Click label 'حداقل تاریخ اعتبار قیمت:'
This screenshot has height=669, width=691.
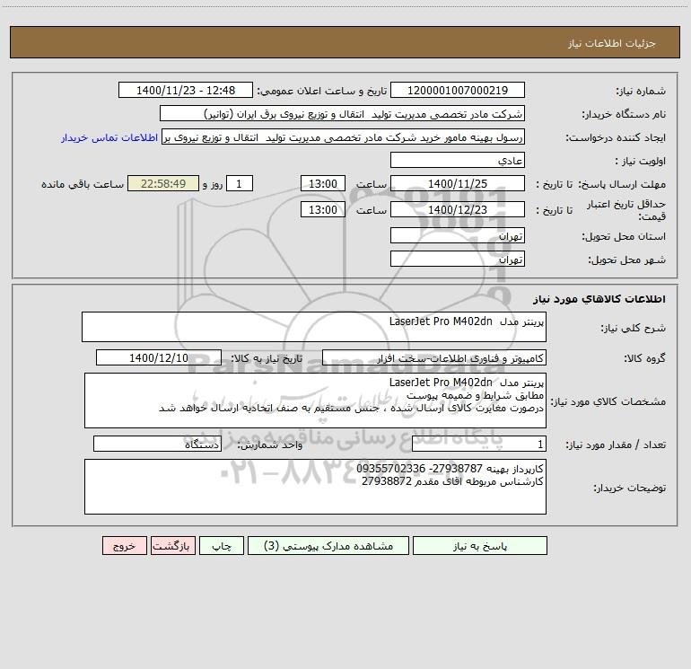[x=626, y=210]
